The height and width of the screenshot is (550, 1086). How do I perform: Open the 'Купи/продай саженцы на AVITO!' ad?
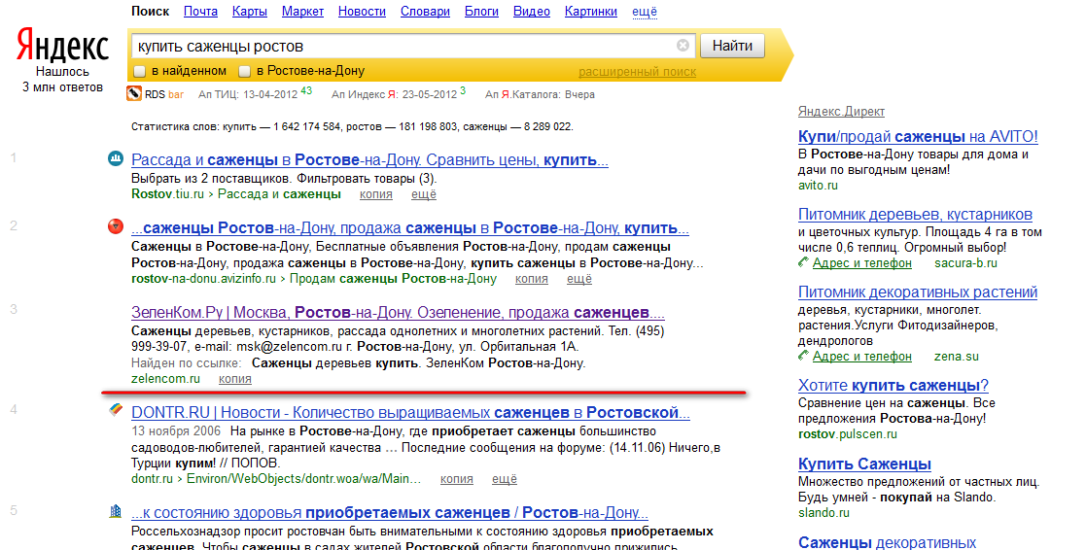point(918,136)
